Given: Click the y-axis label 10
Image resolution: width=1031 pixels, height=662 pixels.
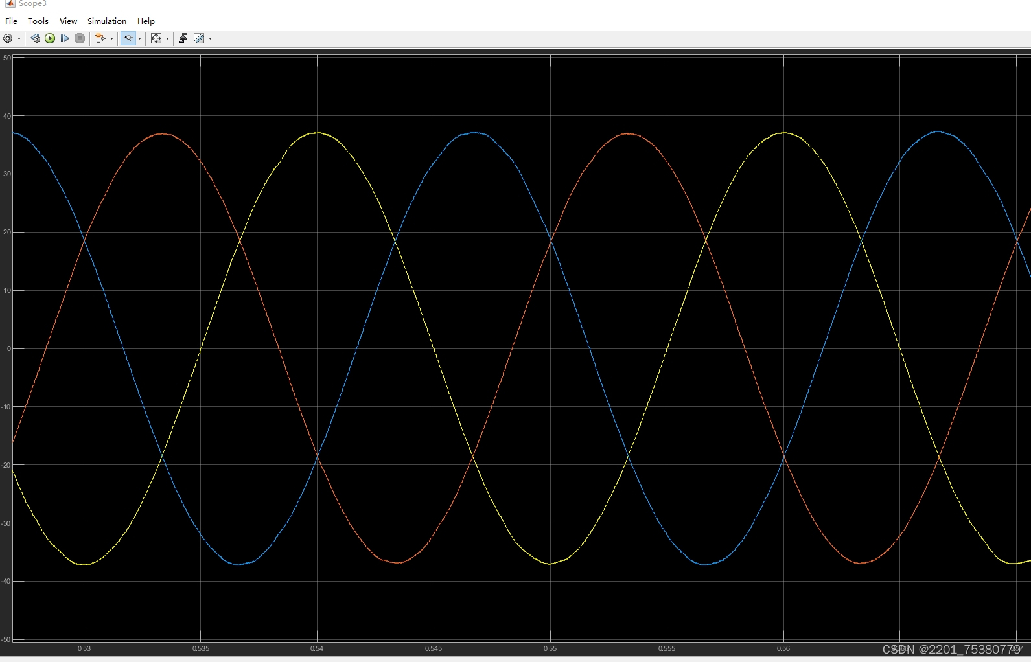Looking at the screenshot, I should coord(7,290).
